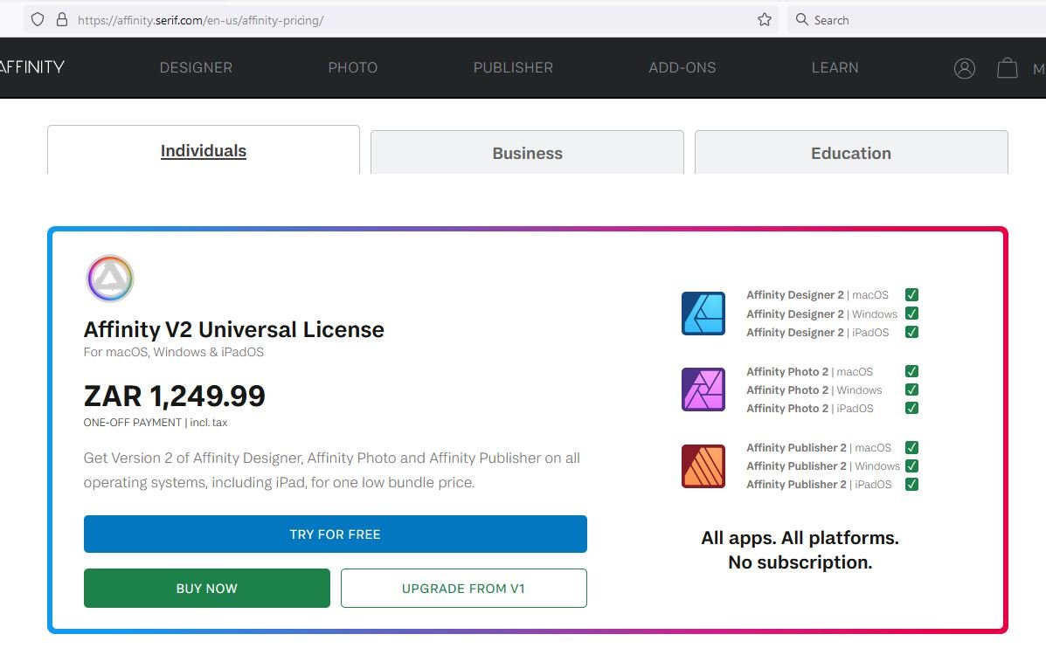This screenshot has width=1046, height=648.
Task: Click the Upgrade From V1 button
Action: 464,588
